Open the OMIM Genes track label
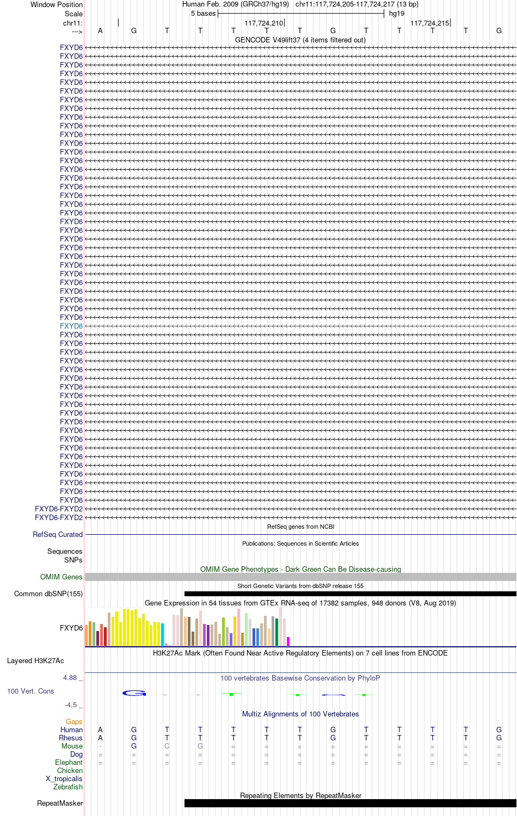Viewport: 517px width, 816px height. [61, 577]
